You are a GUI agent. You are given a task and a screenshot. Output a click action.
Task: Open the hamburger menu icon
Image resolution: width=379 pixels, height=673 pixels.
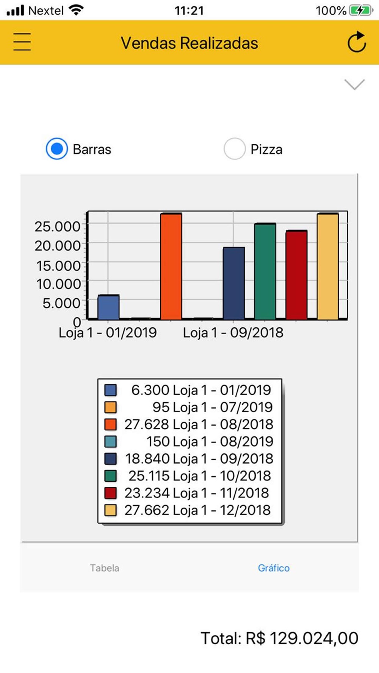coord(22,42)
